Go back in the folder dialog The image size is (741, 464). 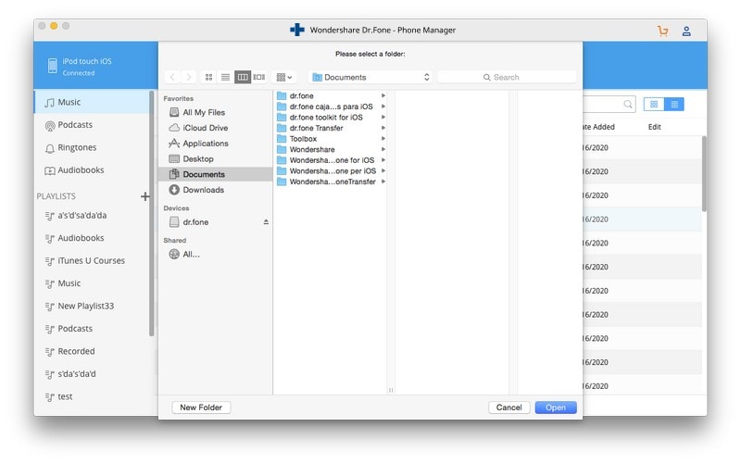pos(172,77)
